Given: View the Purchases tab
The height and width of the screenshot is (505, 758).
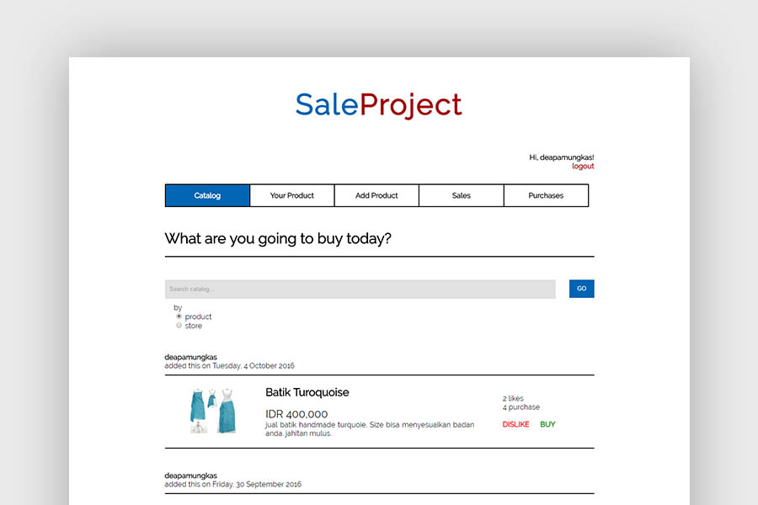Looking at the screenshot, I should tap(546, 195).
